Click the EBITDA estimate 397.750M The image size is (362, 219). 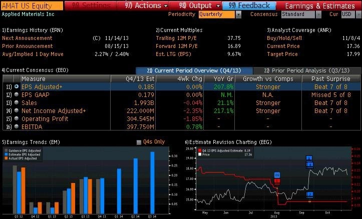pos(140,127)
